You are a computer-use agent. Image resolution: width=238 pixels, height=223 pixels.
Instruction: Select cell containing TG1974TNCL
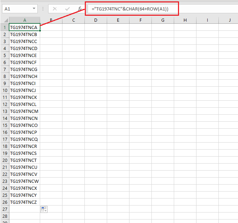pos(24,104)
